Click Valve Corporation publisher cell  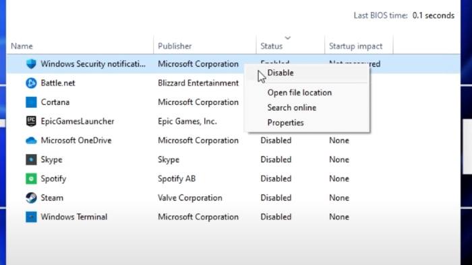tap(190, 198)
